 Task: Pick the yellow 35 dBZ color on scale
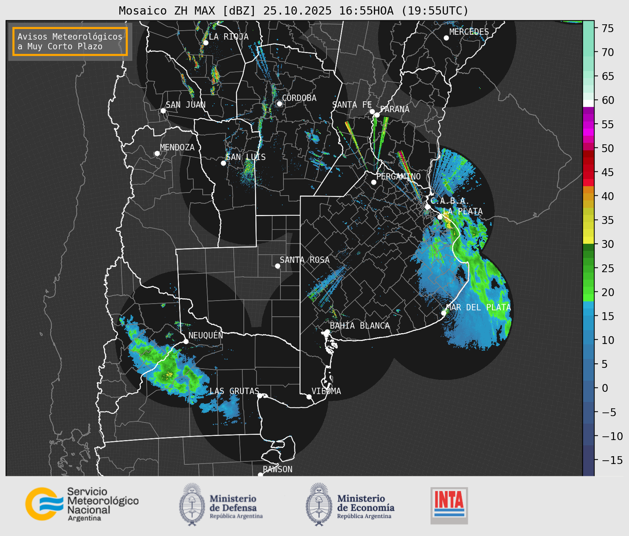click(x=588, y=221)
